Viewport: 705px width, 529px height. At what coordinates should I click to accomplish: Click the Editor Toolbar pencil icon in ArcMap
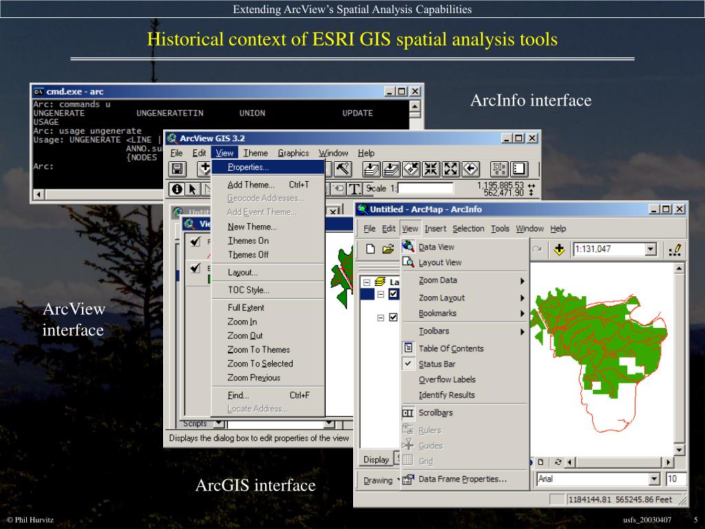pyautogui.click(x=675, y=249)
